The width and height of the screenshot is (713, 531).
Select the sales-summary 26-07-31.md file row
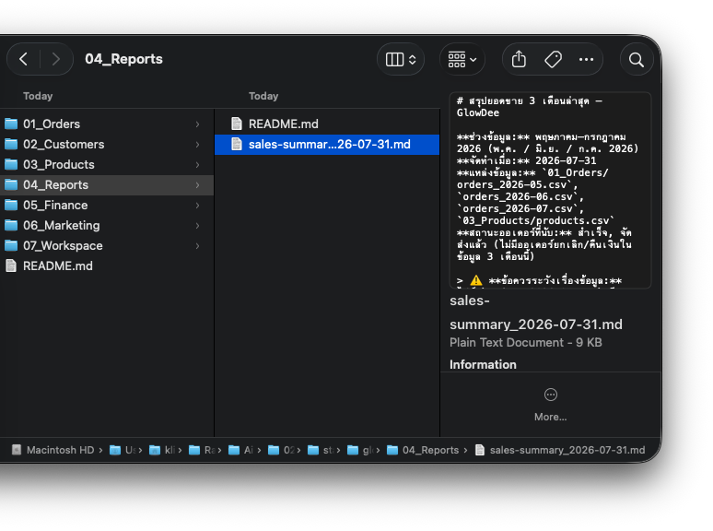[x=327, y=144]
